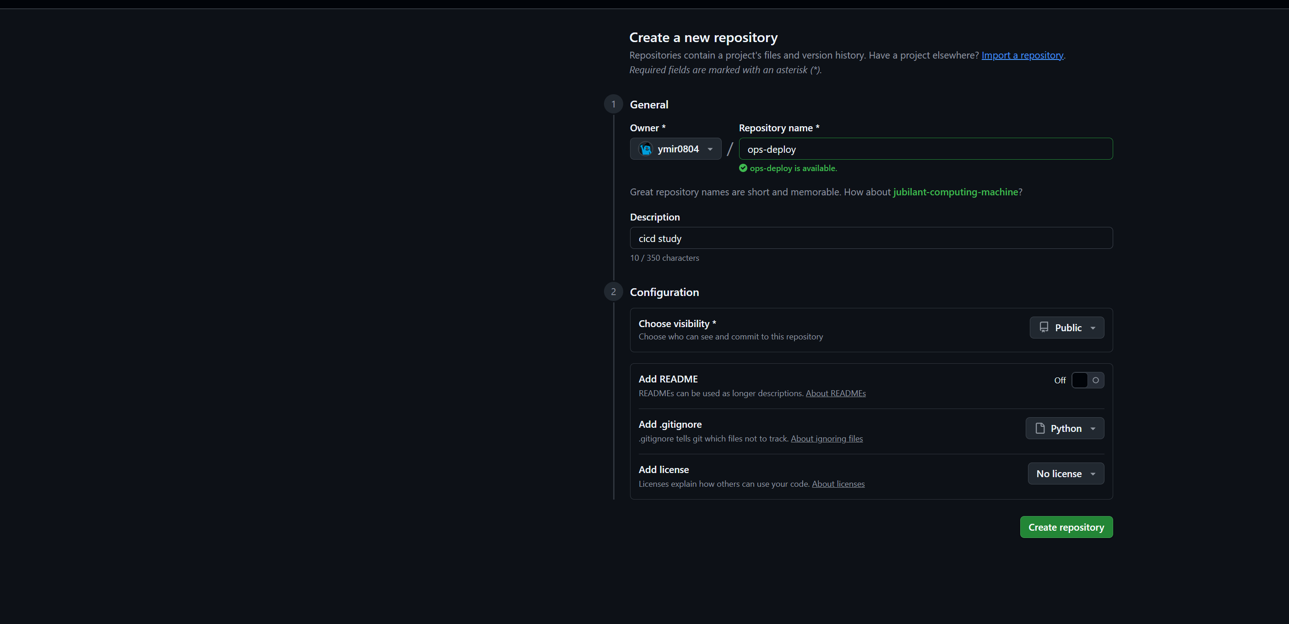Open the Owner ymir0804 dropdown
This screenshot has height=624, width=1289.
pos(675,149)
